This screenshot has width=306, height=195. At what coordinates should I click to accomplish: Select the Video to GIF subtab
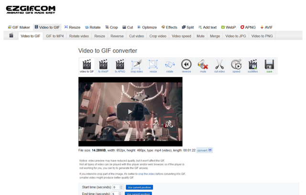pos(31,36)
